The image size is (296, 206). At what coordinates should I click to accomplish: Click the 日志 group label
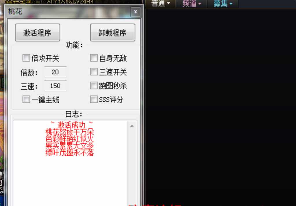pos(74,114)
